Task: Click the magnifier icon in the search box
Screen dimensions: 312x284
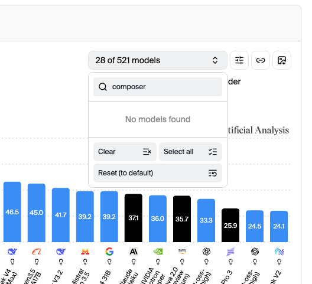Action: coord(103,87)
